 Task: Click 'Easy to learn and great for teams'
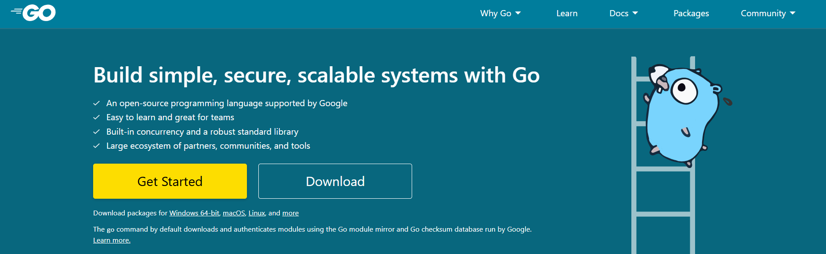[x=170, y=118]
